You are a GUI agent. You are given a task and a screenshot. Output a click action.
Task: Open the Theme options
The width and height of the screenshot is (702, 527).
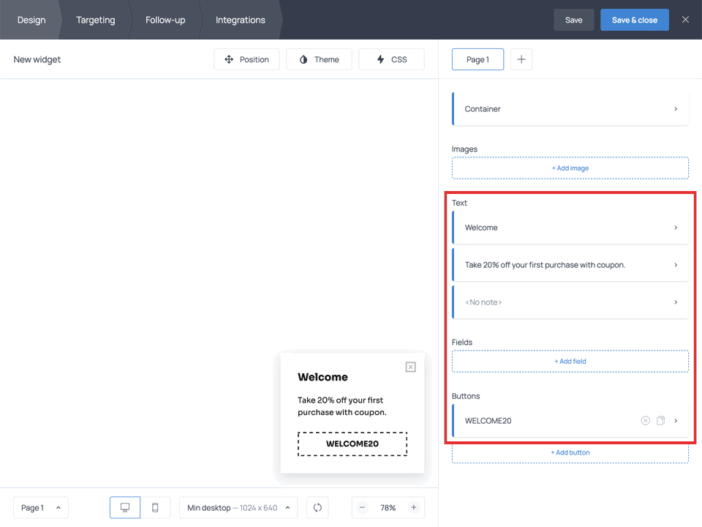(x=319, y=59)
